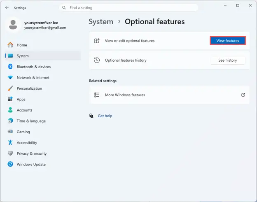
Task: Click the external link icon
Action: (243, 95)
